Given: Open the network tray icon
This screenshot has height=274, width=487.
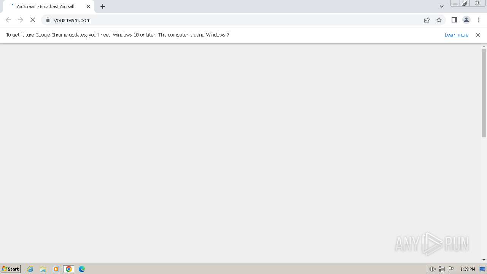Looking at the screenshot, I should coord(442,269).
